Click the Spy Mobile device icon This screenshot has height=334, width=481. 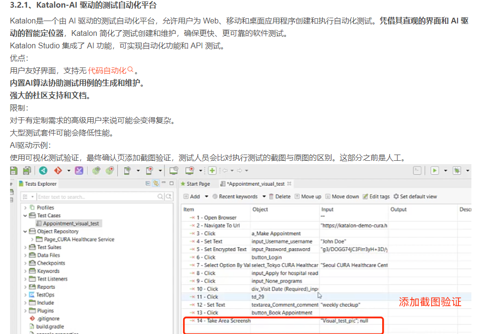127,170
